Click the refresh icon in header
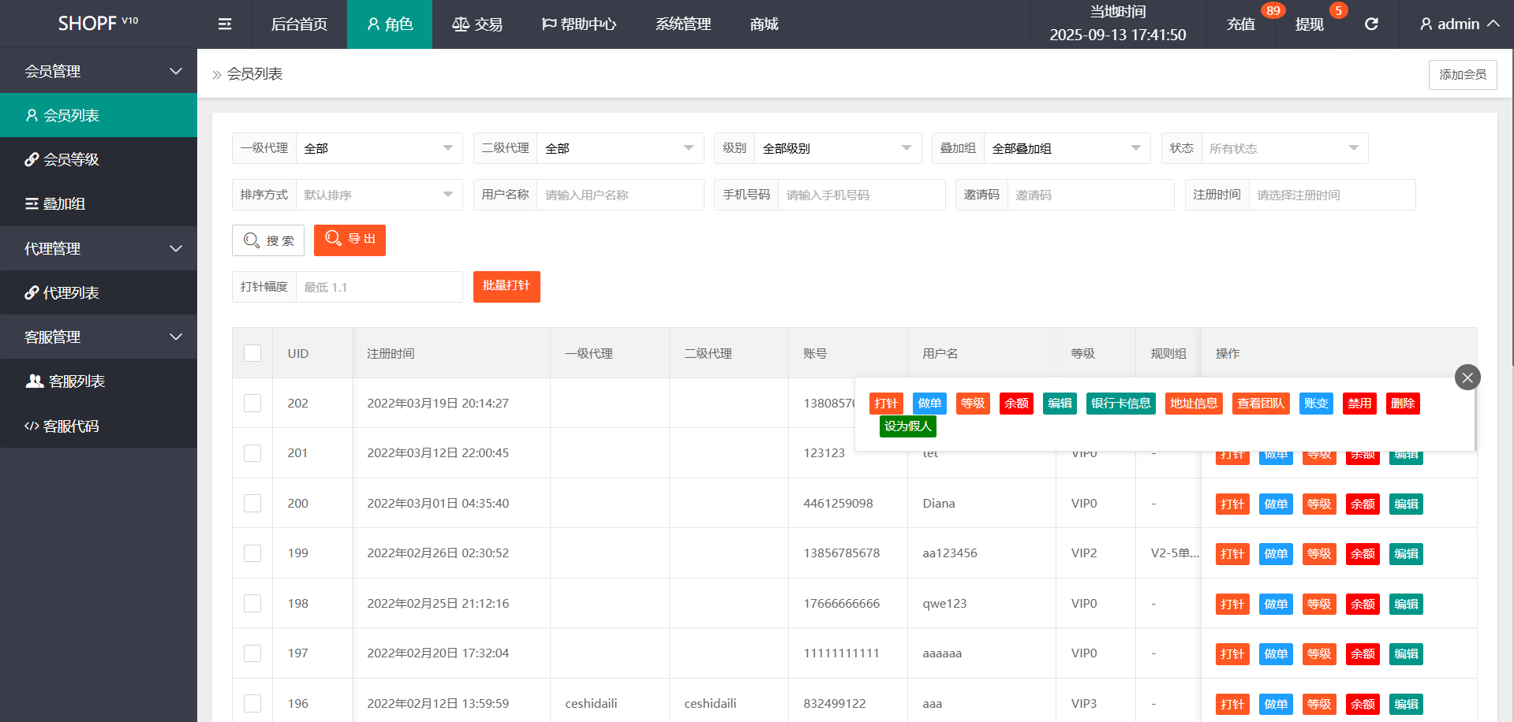This screenshot has width=1514, height=722. pos(1371,24)
